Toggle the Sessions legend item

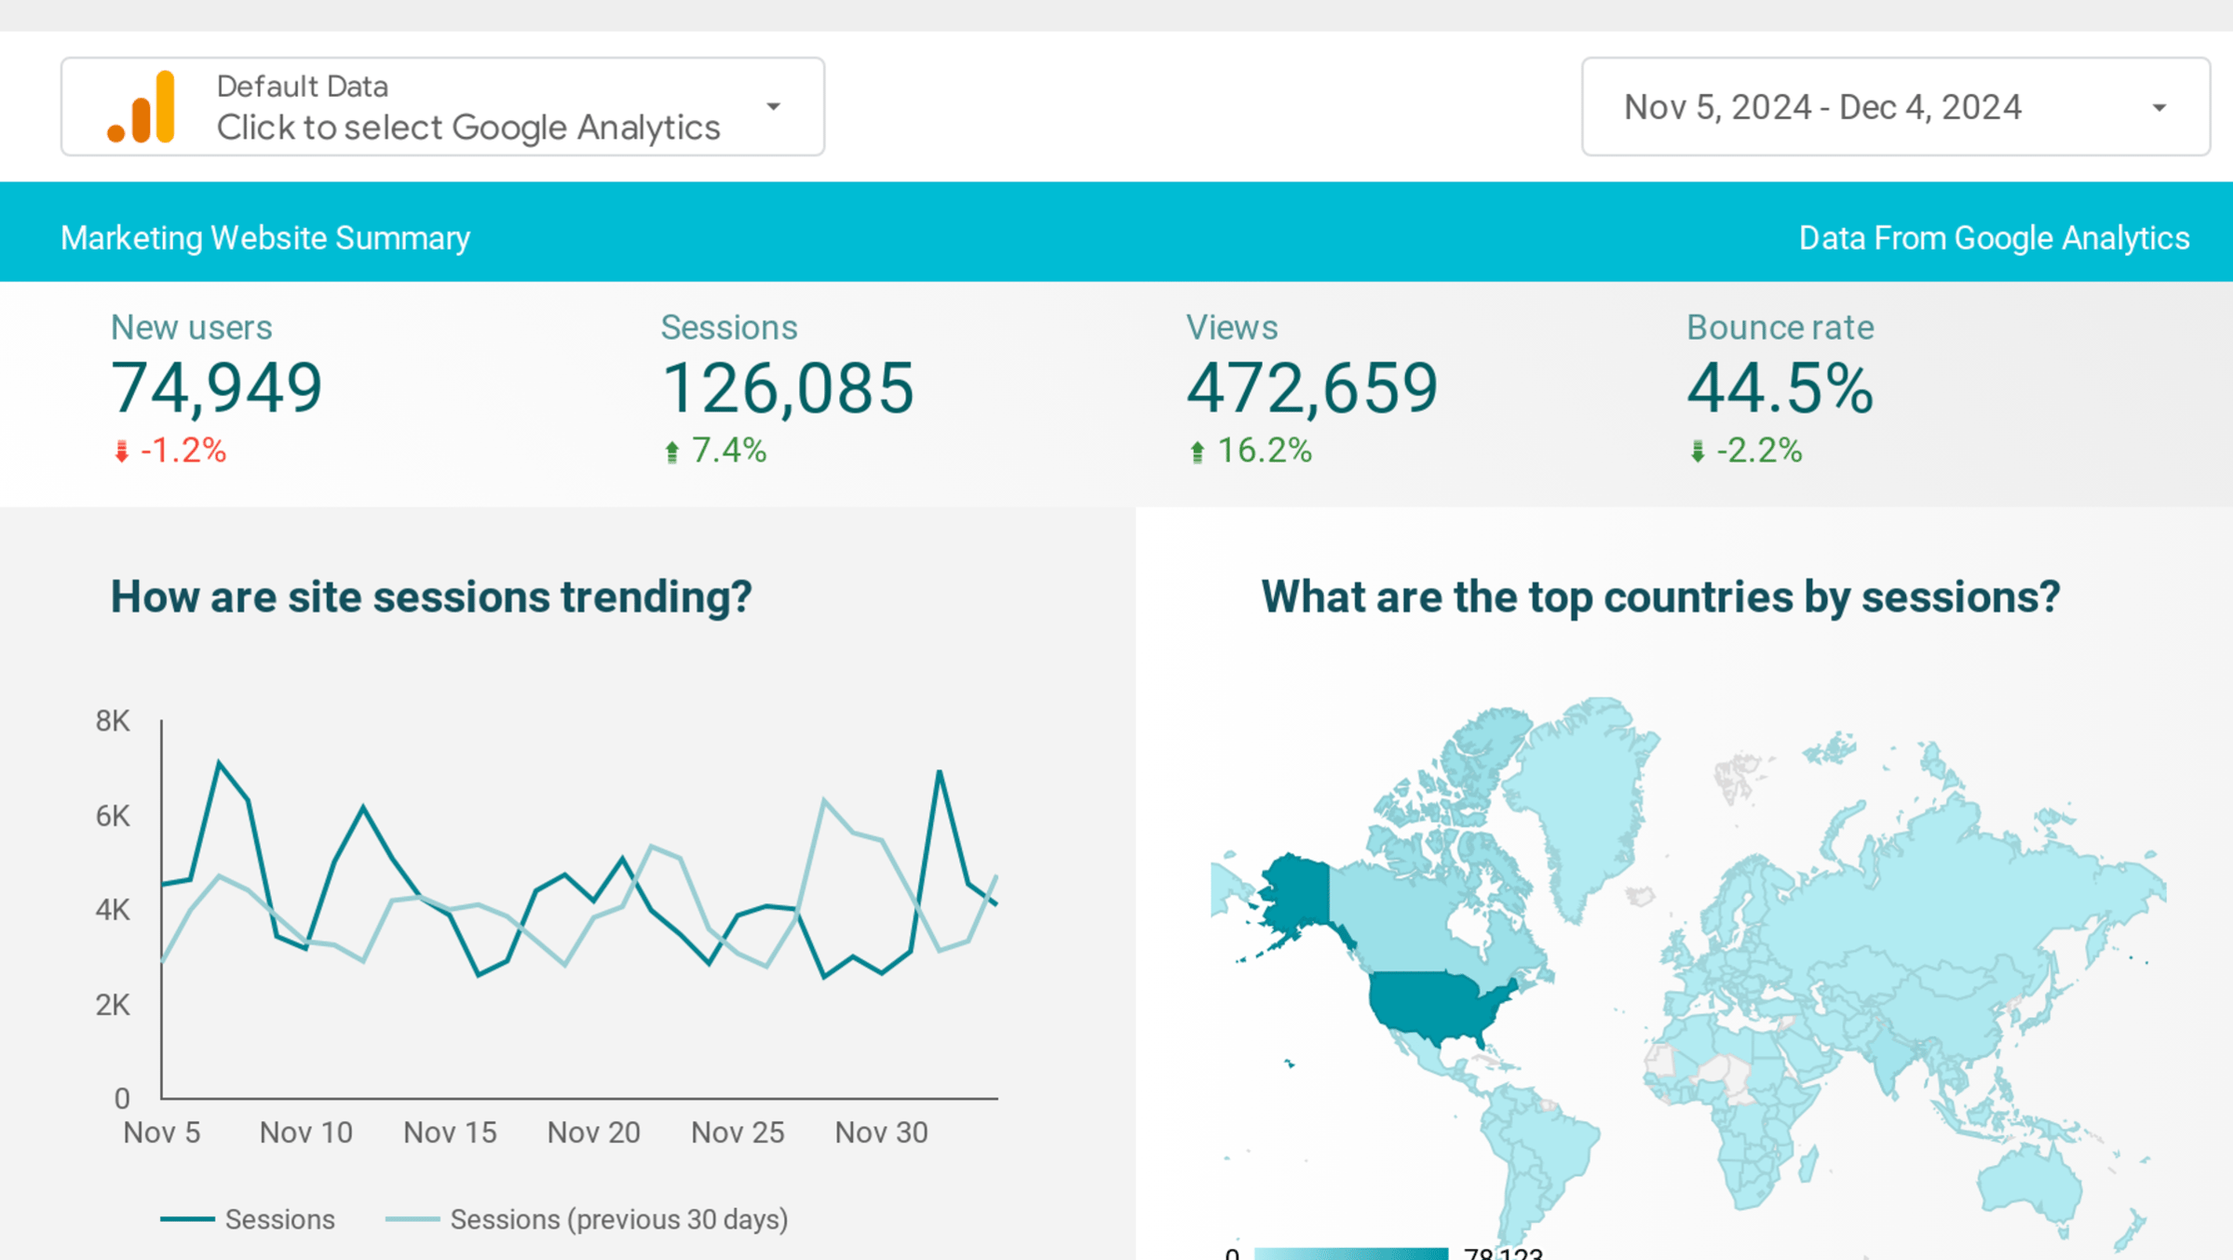click(x=279, y=1219)
